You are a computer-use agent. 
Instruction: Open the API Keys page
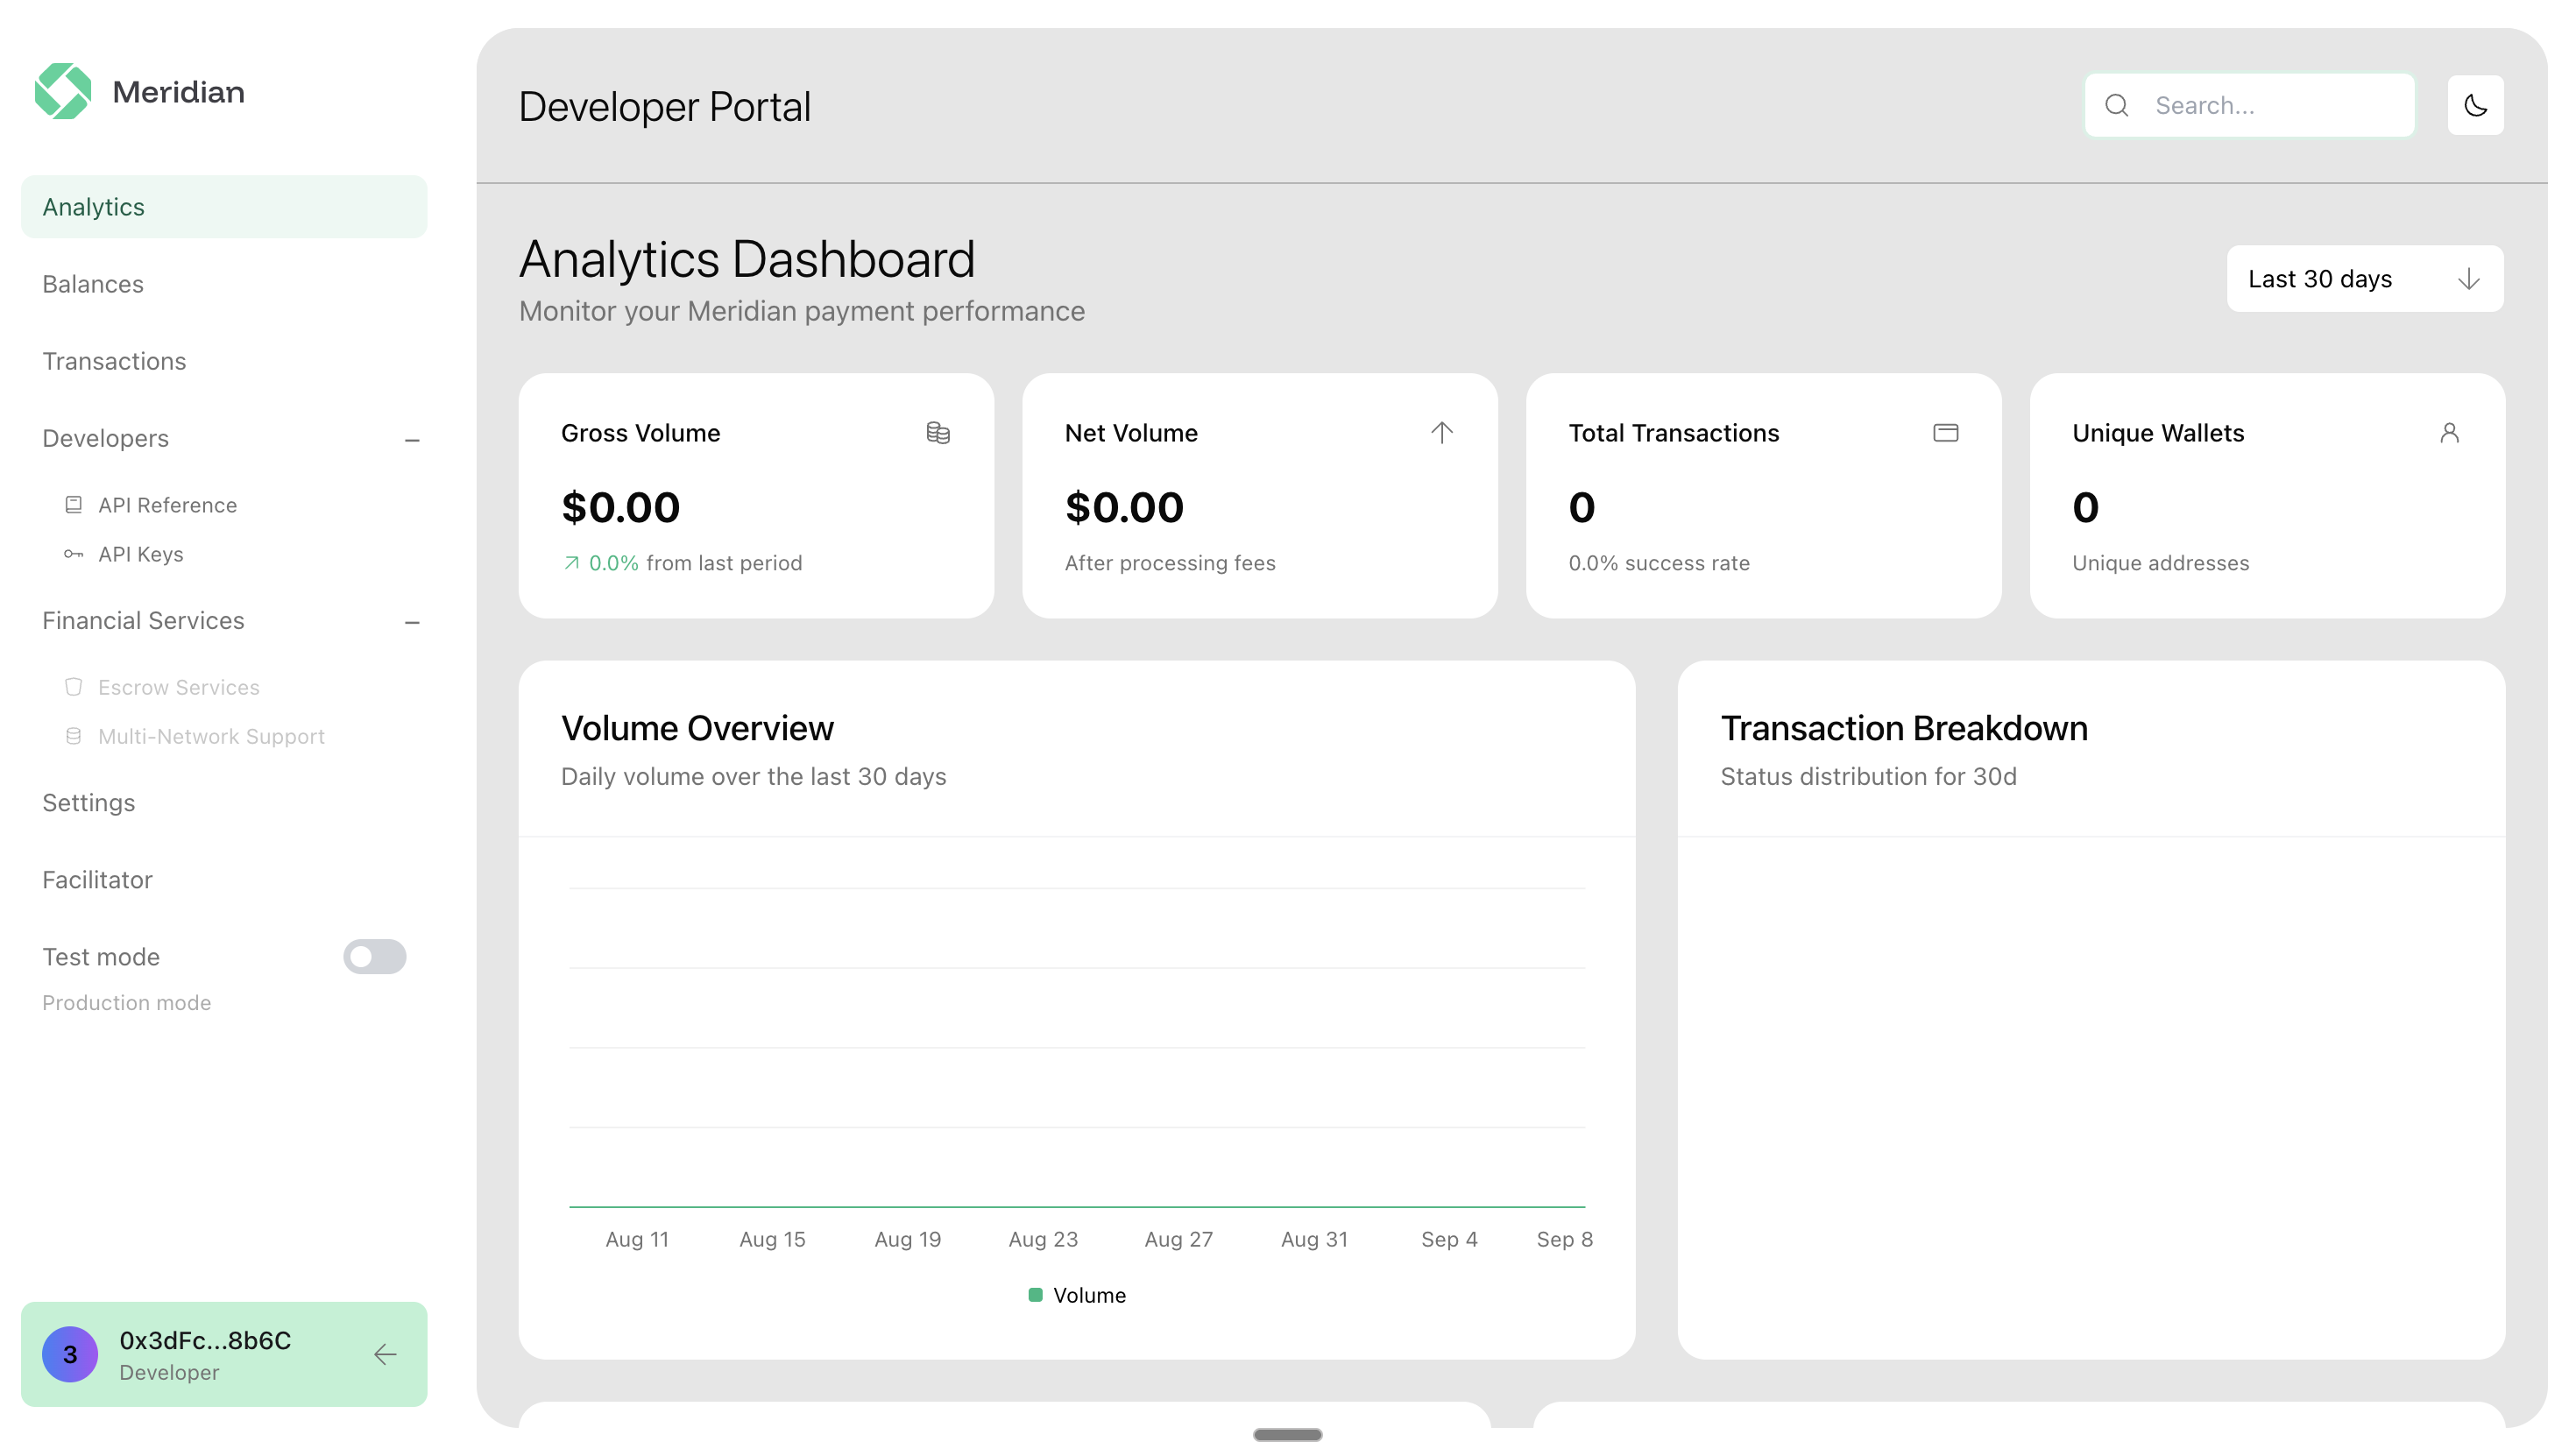tap(140, 554)
